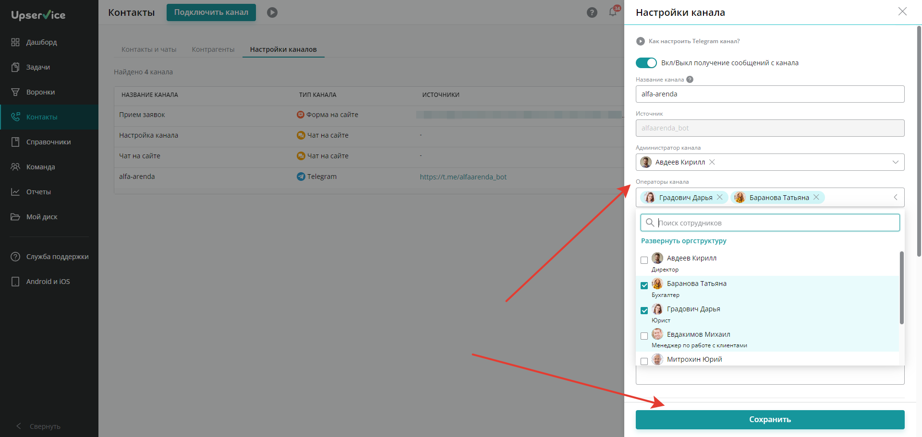Focus the Поиск сотрудников search field

770,223
